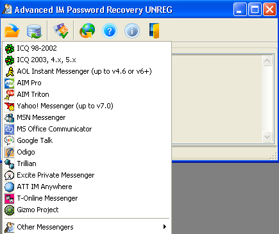This screenshot has width=279, height=234.
Task: Click the open folder toolbar icon
Action: [x=12, y=31]
